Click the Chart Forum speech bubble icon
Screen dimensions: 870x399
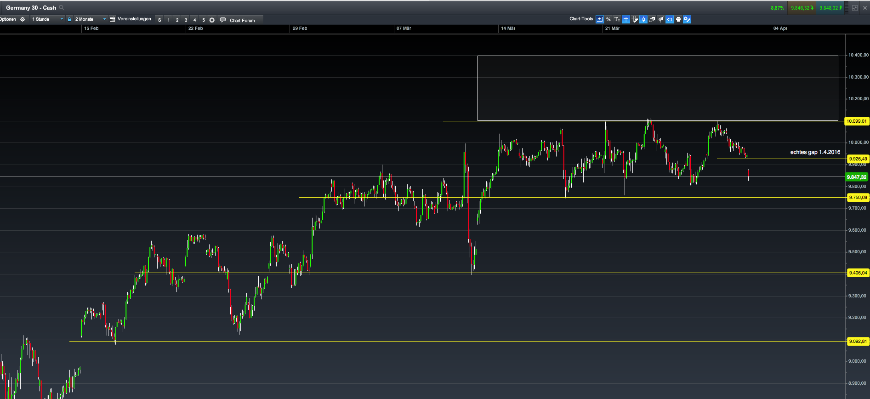pyautogui.click(x=223, y=20)
